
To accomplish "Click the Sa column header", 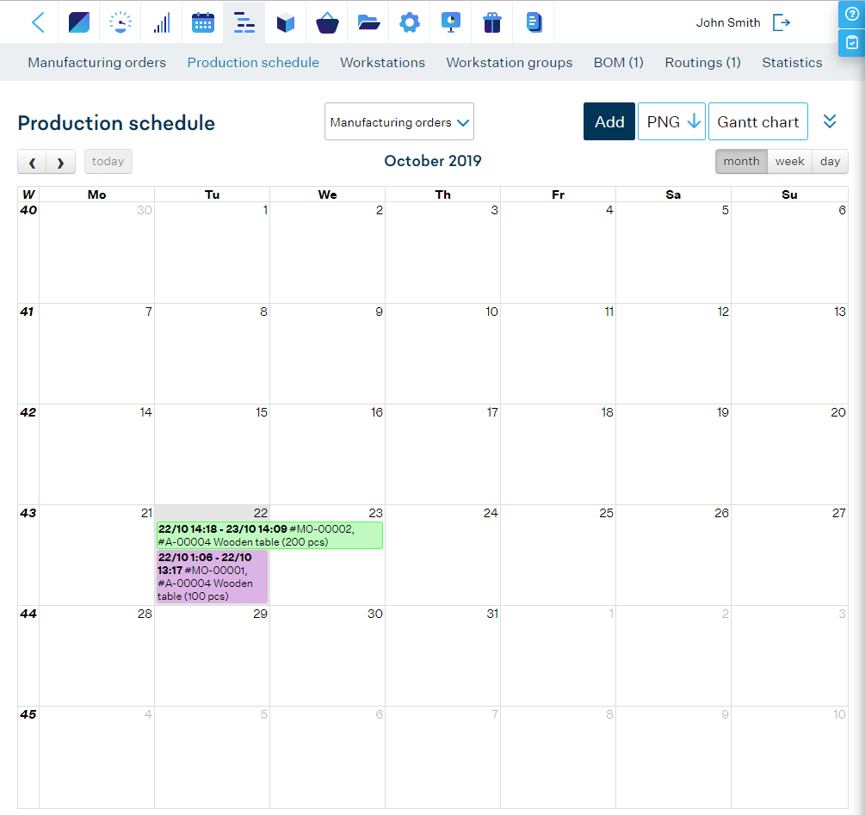I will coord(673,194).
